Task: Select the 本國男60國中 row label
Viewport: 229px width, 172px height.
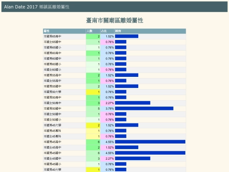Action: 53,59
